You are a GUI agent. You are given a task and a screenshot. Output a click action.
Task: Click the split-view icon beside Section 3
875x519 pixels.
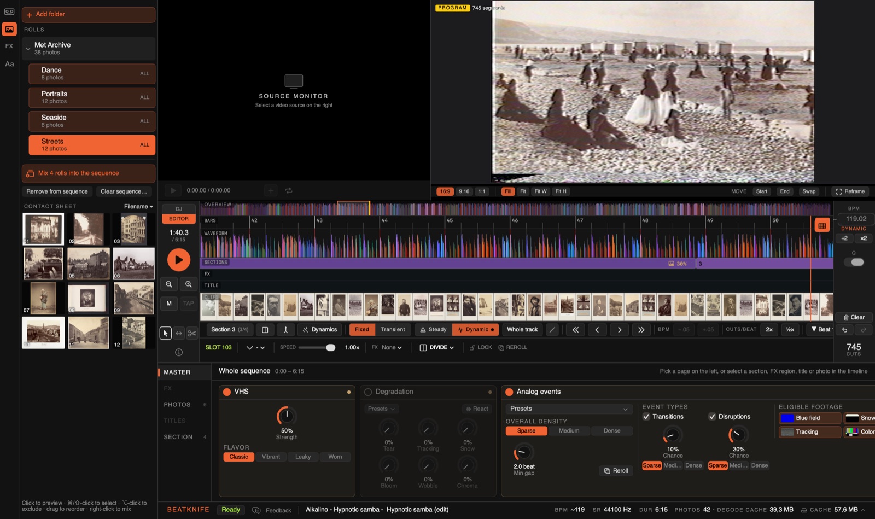tap(265, 330)
